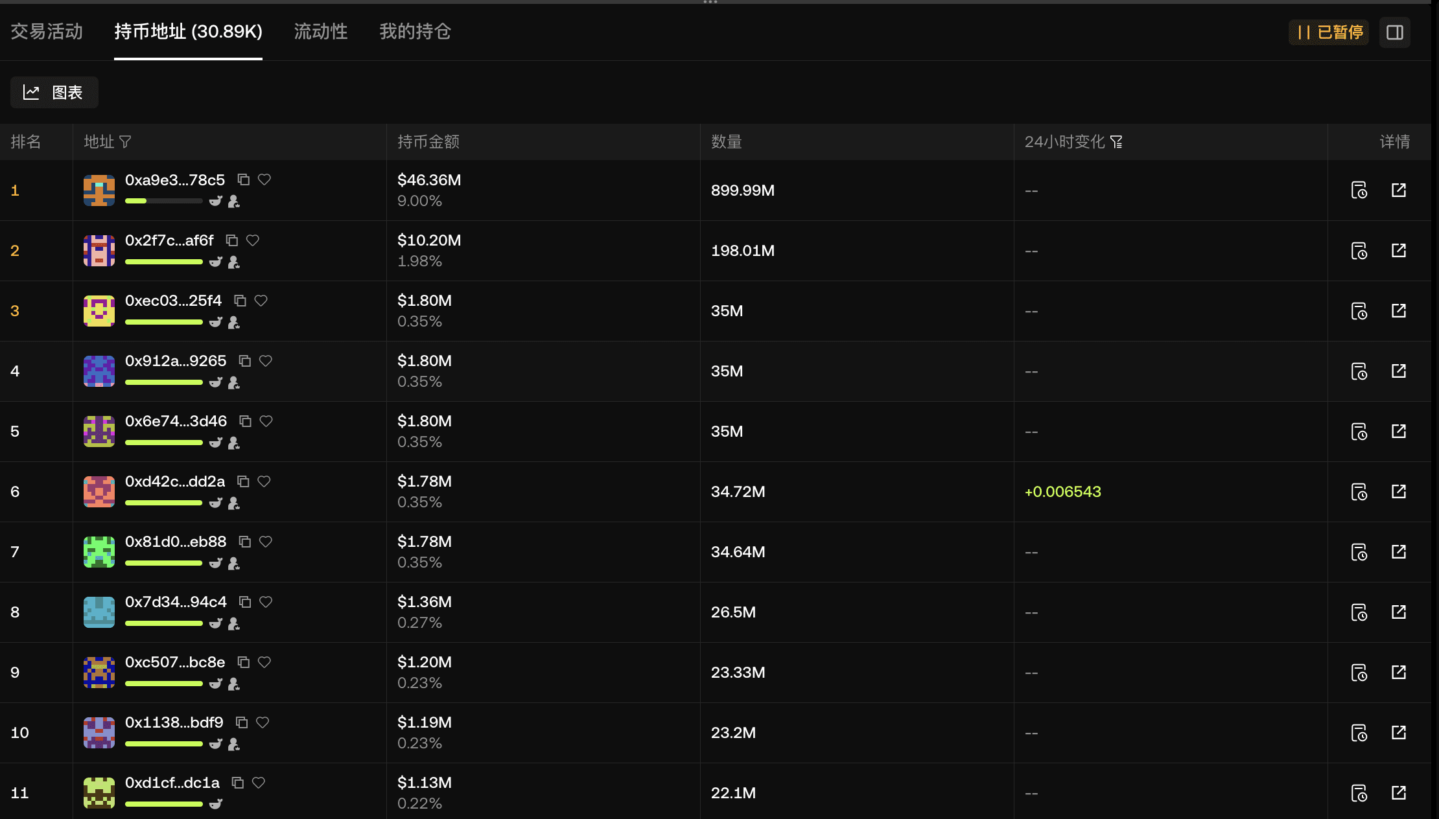Favorite address 0x912a...9265 with heart
Viewport: 1439px width, 819px height.
(x=266, y=361)
